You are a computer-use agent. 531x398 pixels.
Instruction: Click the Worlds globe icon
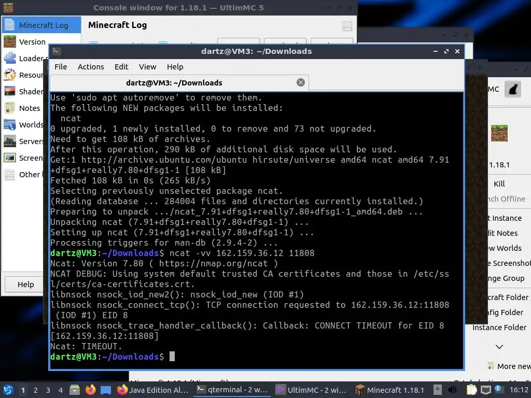(10, 124)
